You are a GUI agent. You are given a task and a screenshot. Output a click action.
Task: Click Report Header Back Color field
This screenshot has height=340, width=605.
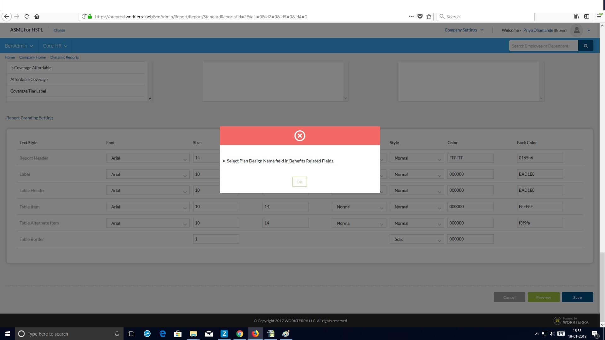click(539, 158)
